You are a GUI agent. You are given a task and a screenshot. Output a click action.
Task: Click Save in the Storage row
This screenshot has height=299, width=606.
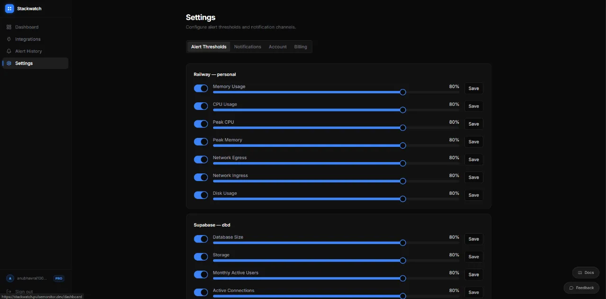[473, 257]
